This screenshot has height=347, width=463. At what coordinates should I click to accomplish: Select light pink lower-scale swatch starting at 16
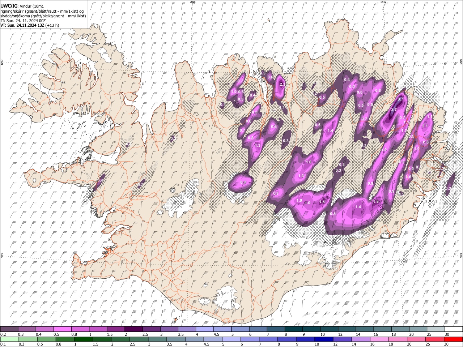(x=379, y=339)
